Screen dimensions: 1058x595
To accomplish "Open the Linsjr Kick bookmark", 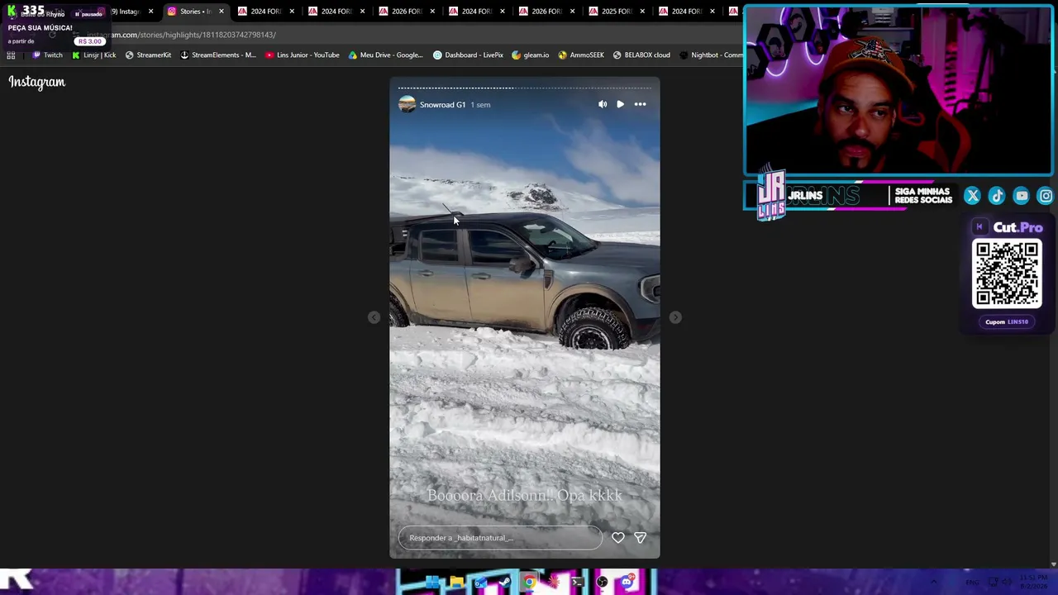I will 94,55.
